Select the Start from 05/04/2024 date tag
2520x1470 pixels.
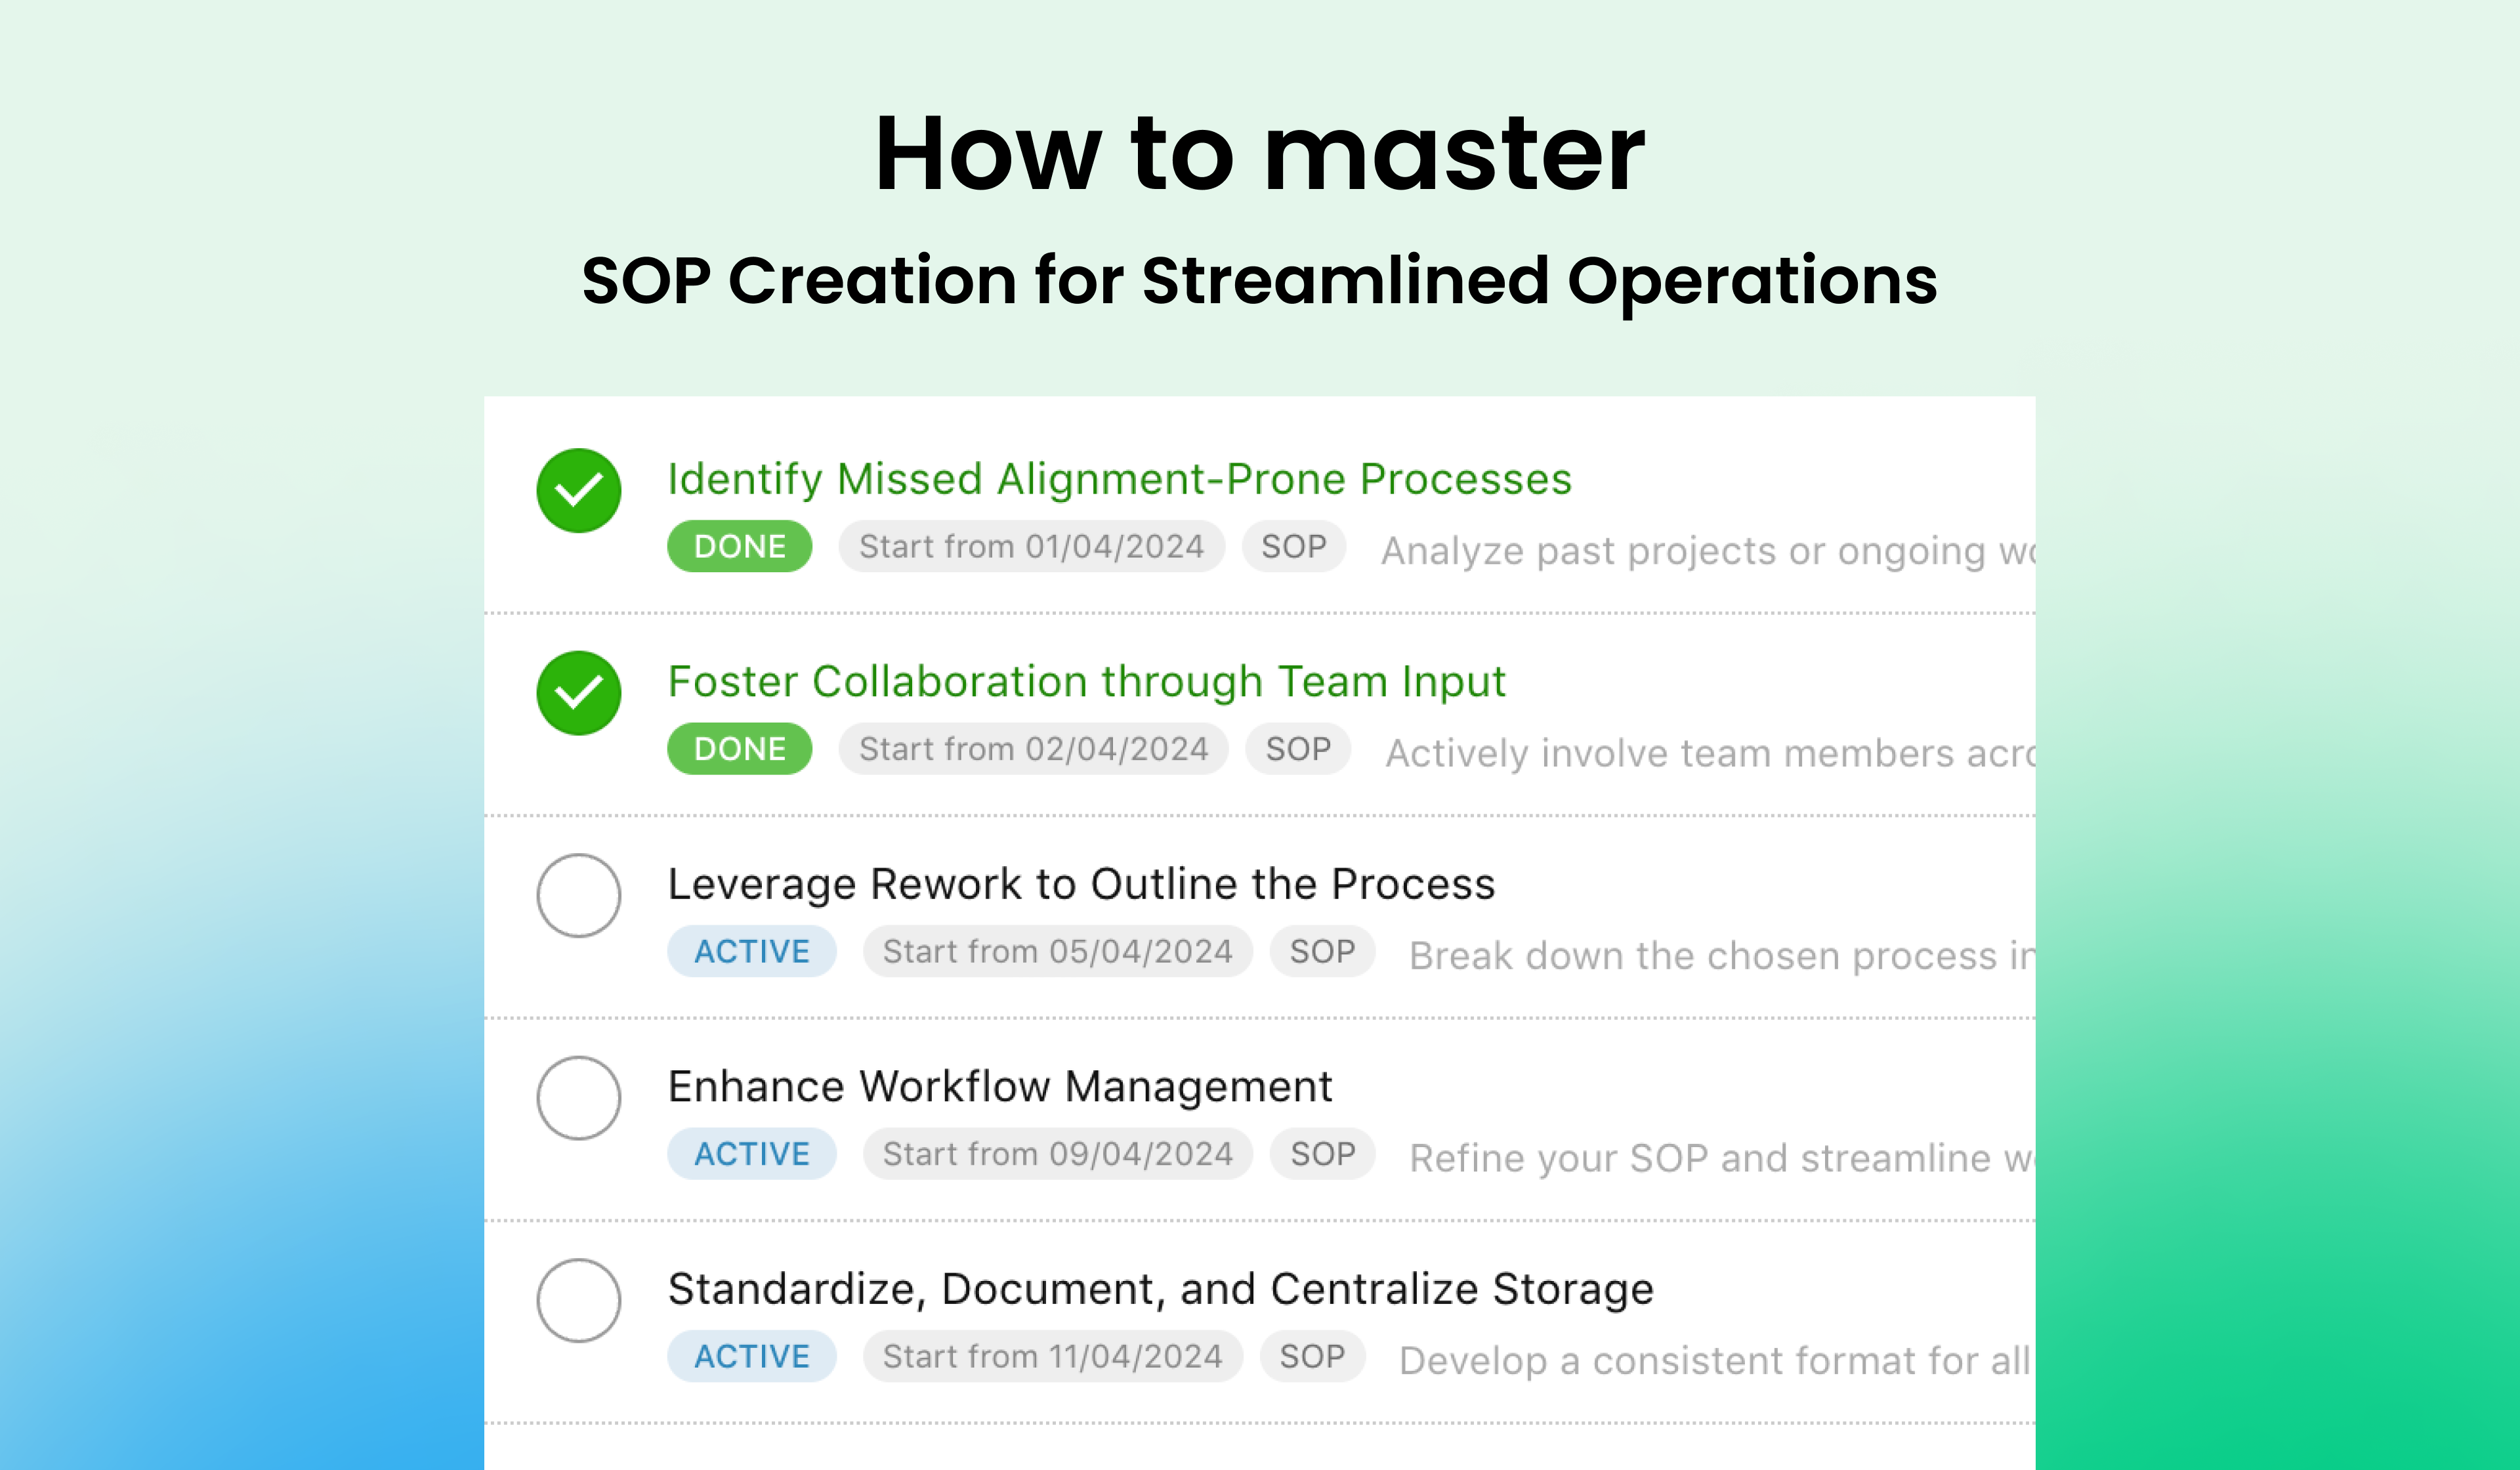[1057, 951]
